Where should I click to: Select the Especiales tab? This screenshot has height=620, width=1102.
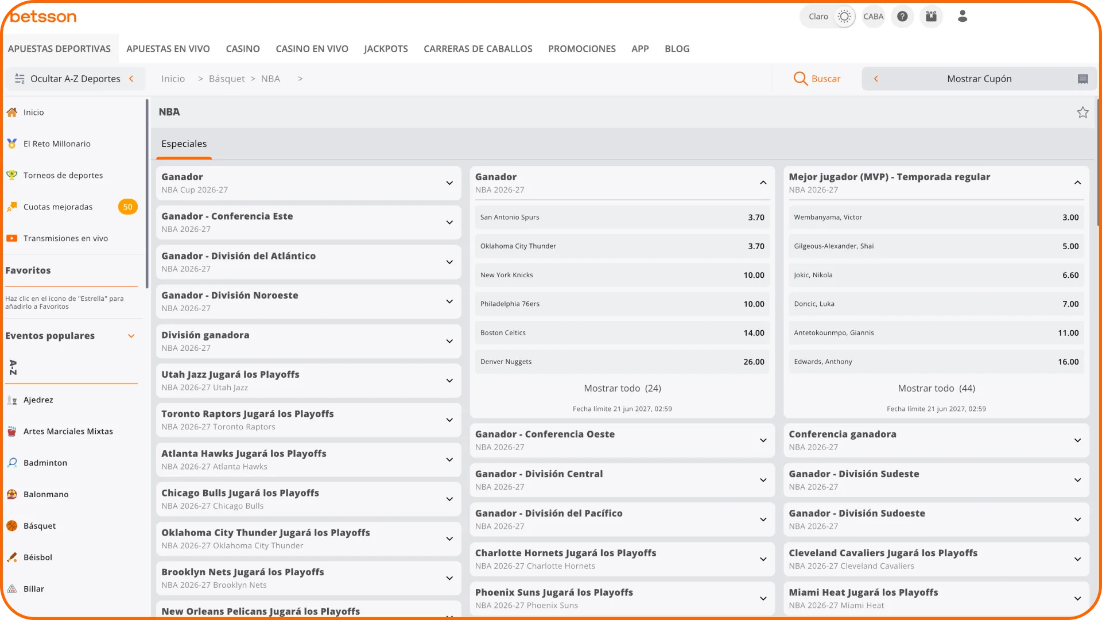pyautogui.click(x=184, y=144)
